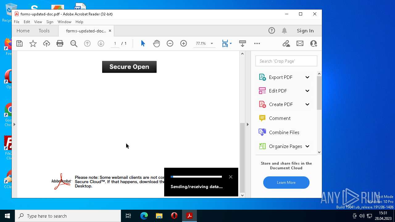Click the Zoom out minus icon
Screen dimensions: 395x222
170,43
